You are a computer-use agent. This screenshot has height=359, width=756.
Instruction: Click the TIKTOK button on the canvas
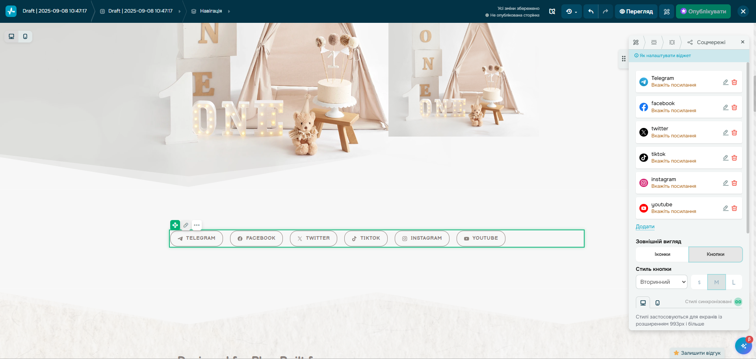366,239
